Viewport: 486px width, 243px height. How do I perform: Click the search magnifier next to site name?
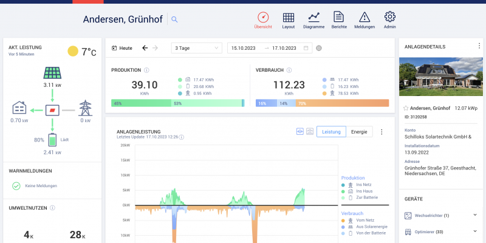pyautogui.click(x=174, y=19)
